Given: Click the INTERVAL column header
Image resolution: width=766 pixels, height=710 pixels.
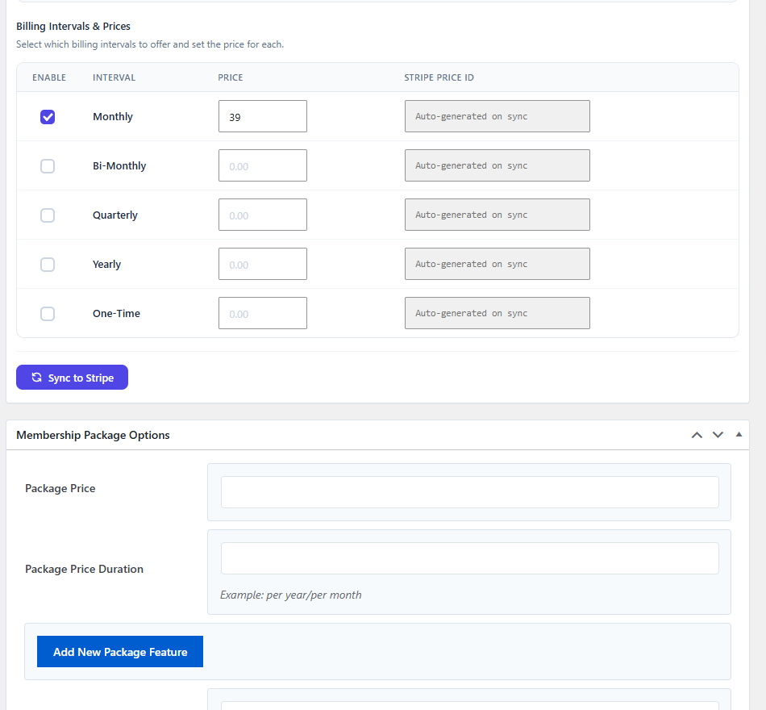Looking at the screenshot, I should click(x=114, y=77).
